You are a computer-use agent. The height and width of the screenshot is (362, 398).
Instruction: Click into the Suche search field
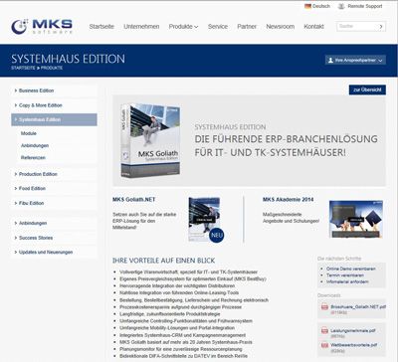[x=357, y=26]
